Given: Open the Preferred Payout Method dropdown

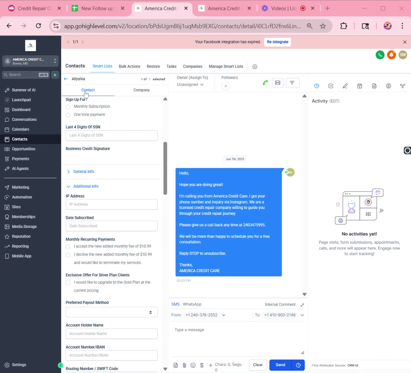Looking at the screenshot, I should click(x=111, y=312).
